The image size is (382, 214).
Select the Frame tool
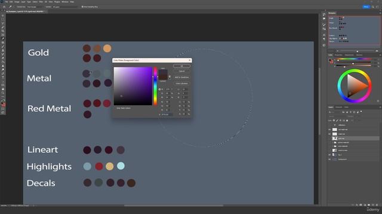3,35
